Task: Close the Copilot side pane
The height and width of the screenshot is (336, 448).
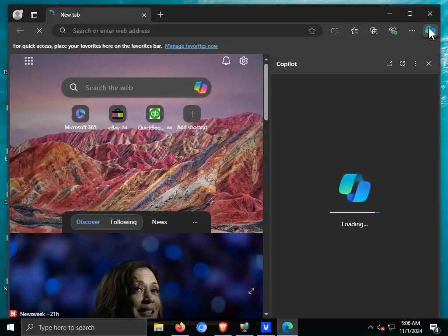Action: click(x=429, y=63)
